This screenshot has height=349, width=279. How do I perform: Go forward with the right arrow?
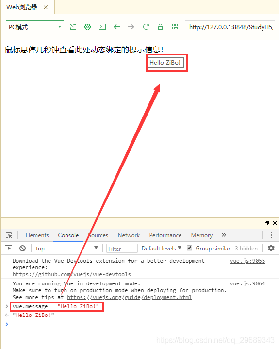tap(131, 27)
